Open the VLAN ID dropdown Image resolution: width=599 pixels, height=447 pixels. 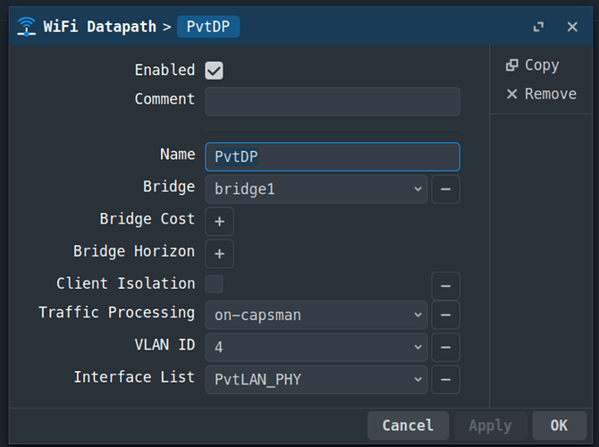point(316,347)
